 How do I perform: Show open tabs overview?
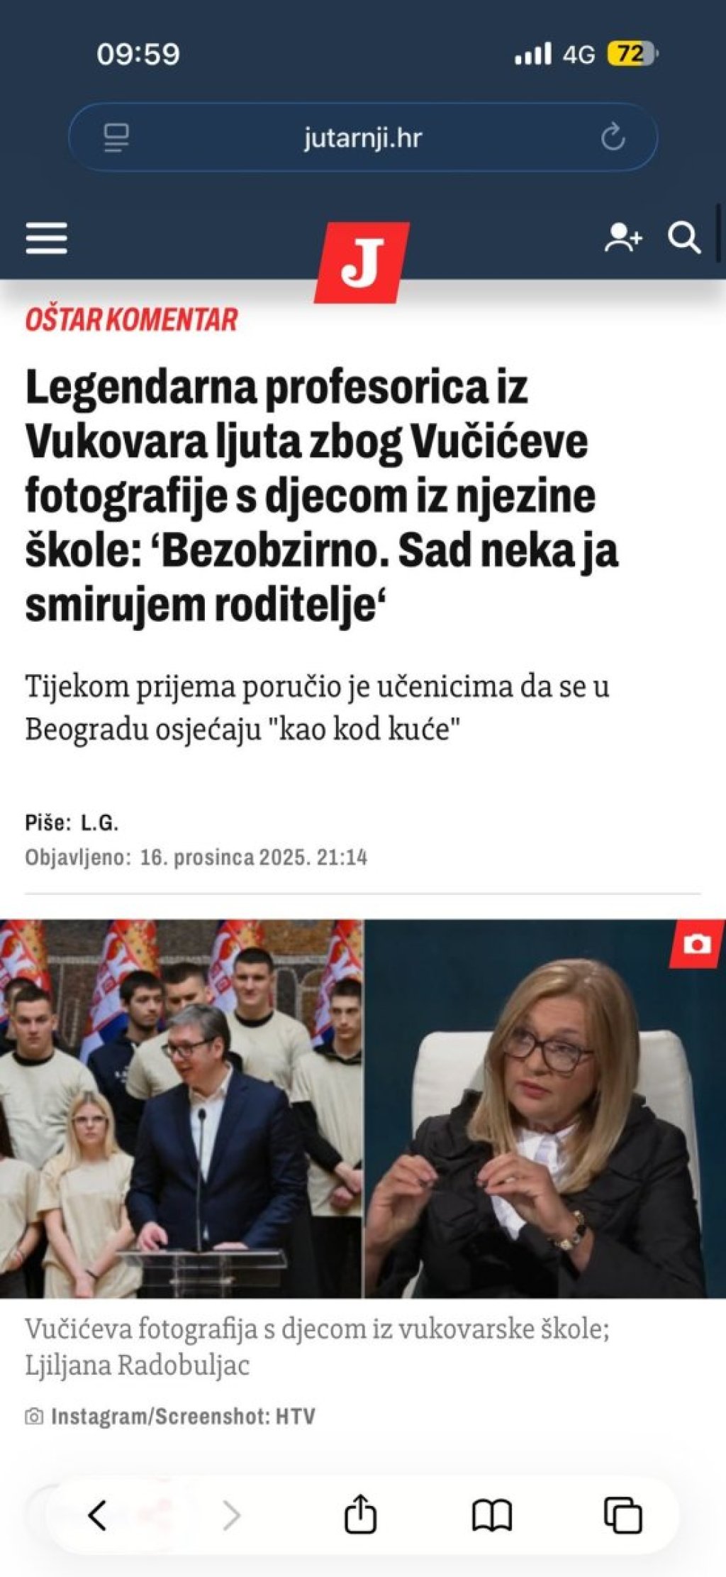[623, 1515]
